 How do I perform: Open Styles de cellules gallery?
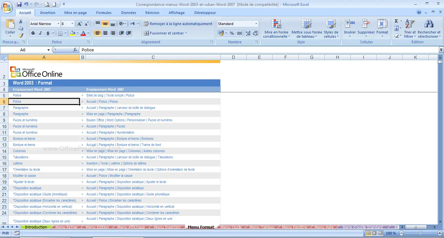pyautogui.click(x=331, y=29)
